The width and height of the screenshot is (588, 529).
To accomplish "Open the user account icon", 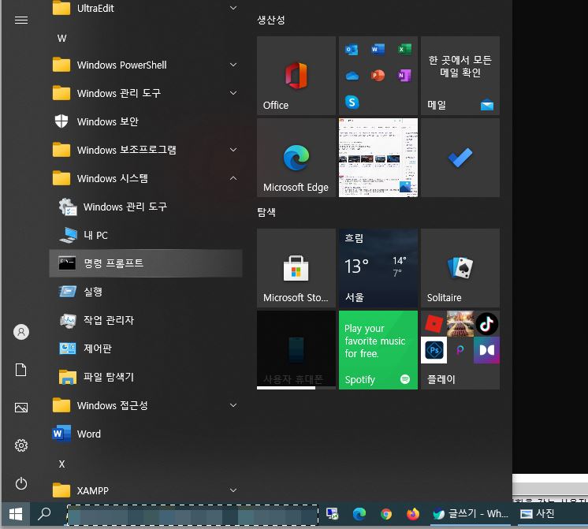I will coord(21,332).
